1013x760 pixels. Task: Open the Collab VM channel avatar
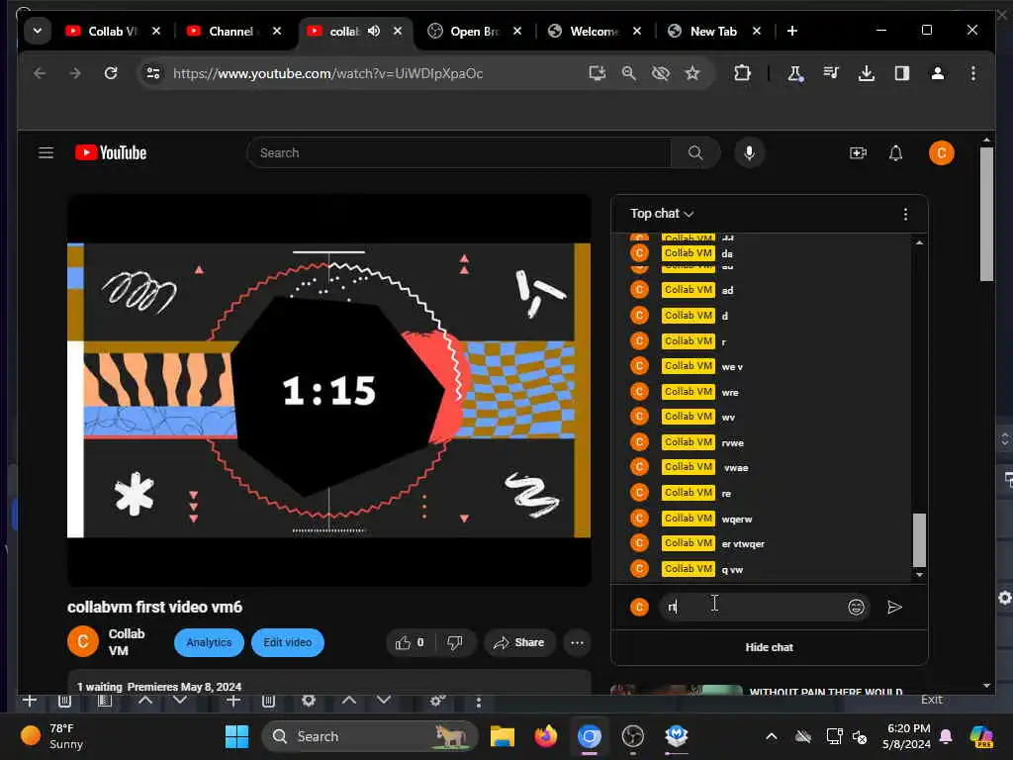[83, 641]
